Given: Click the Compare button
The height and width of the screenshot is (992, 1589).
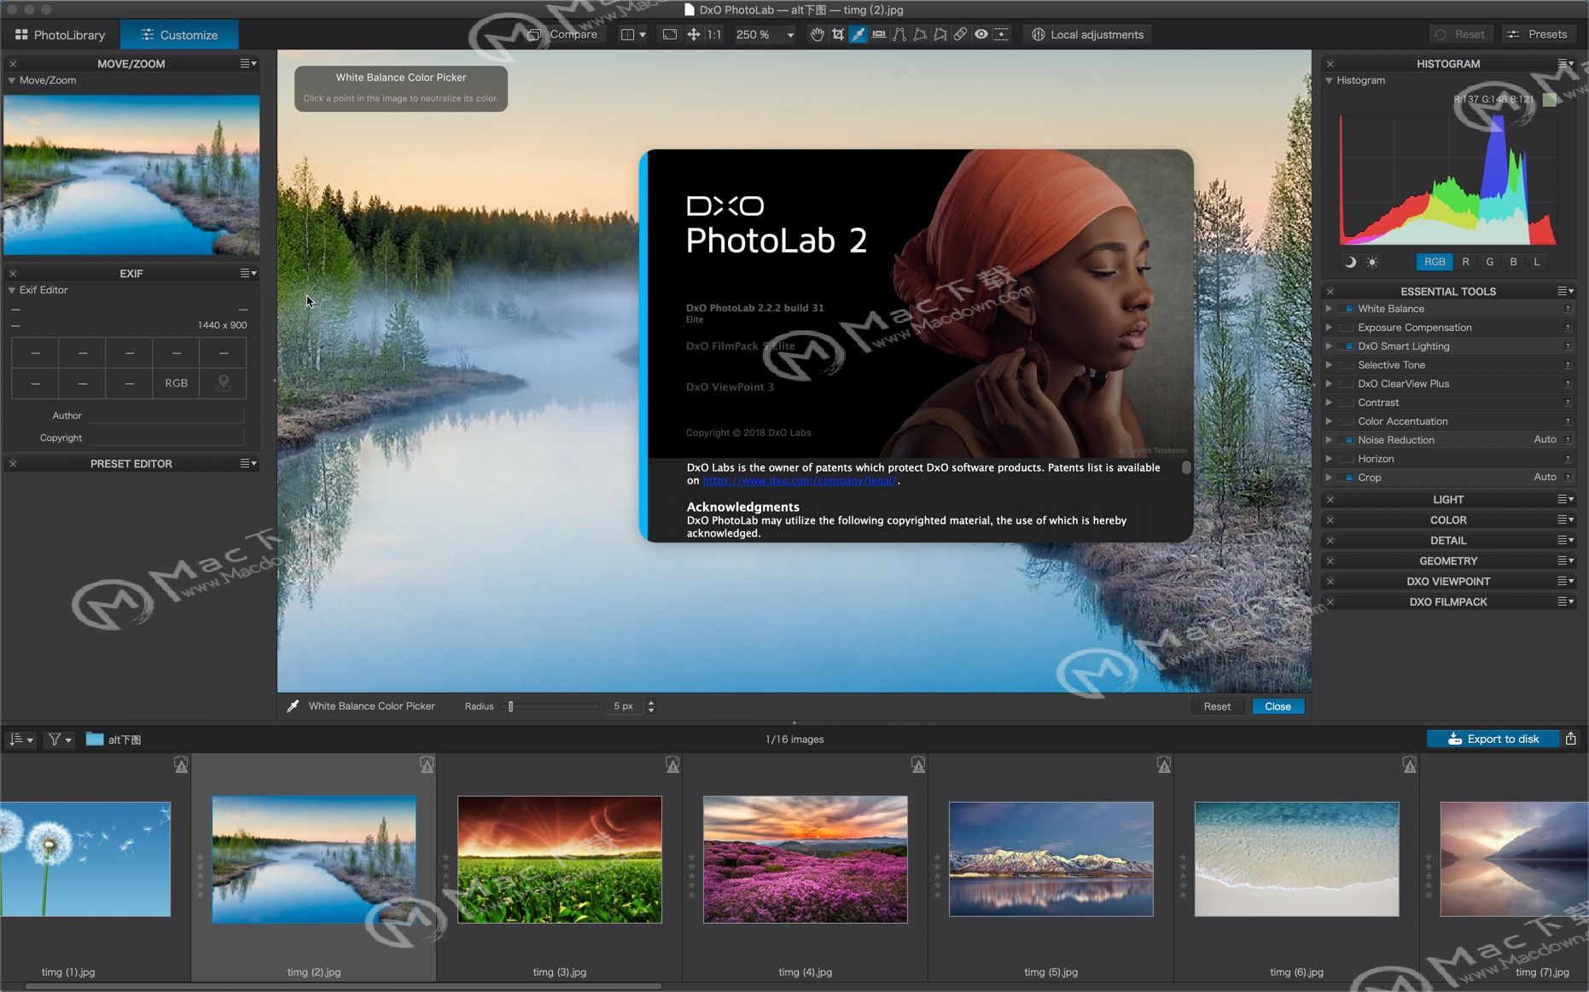Looking at the screenshot, I should tap(563, 34).
